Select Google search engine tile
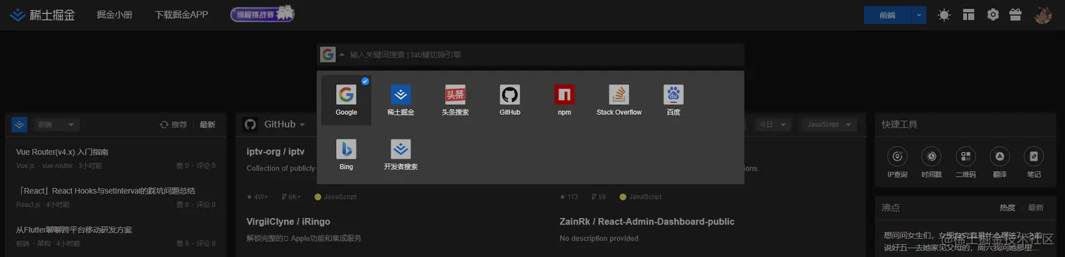This screenshot has width=1065, height=257. [346, 100]
